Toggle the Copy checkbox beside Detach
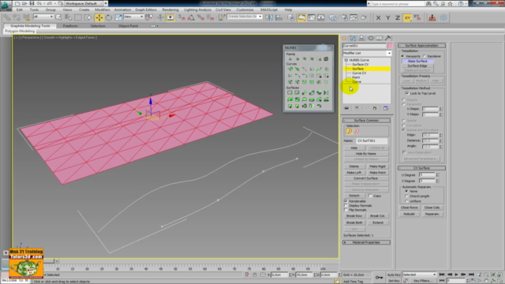Viewport: 505px width, 284px height. (x=370, y=196)
